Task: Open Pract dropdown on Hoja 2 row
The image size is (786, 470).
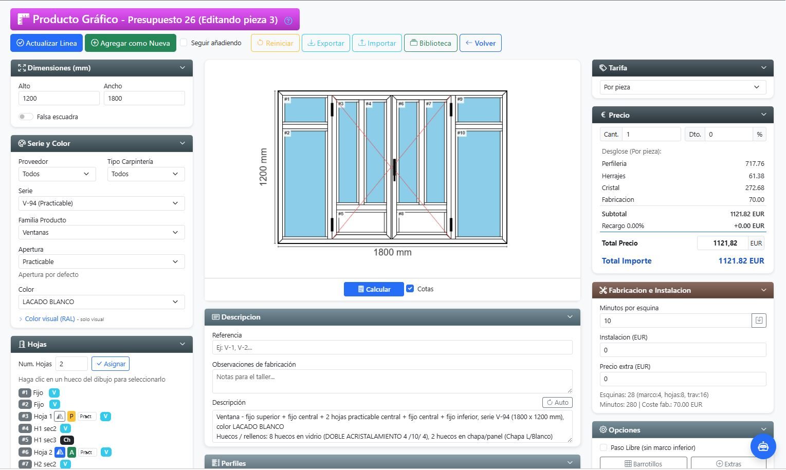Action: (87, 453)
